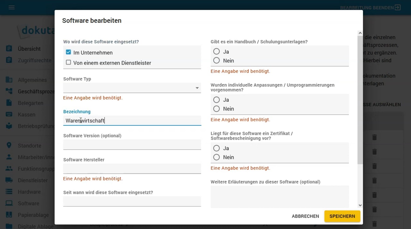Click the Geschäftsprozesse sidebar icon
Screen dimensions: 411x229
click(9, 91)
